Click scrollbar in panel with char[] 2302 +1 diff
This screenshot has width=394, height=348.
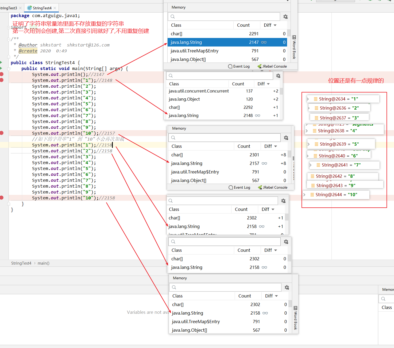(287, 217)
